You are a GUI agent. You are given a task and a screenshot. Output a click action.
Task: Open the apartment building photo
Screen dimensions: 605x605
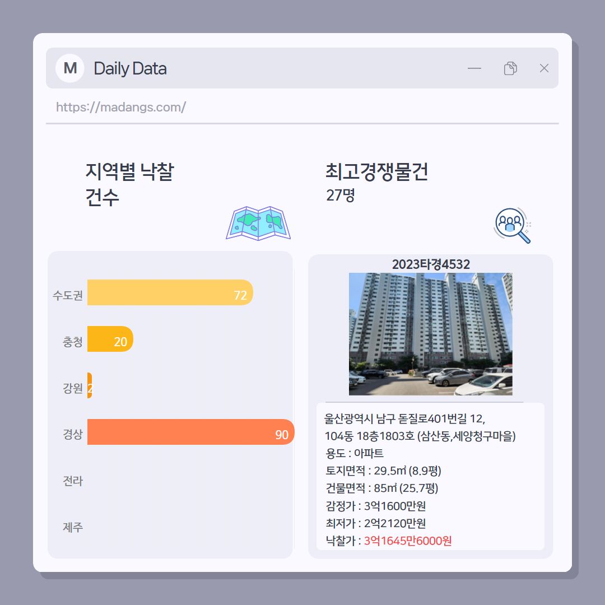click(x=431, y=334)
